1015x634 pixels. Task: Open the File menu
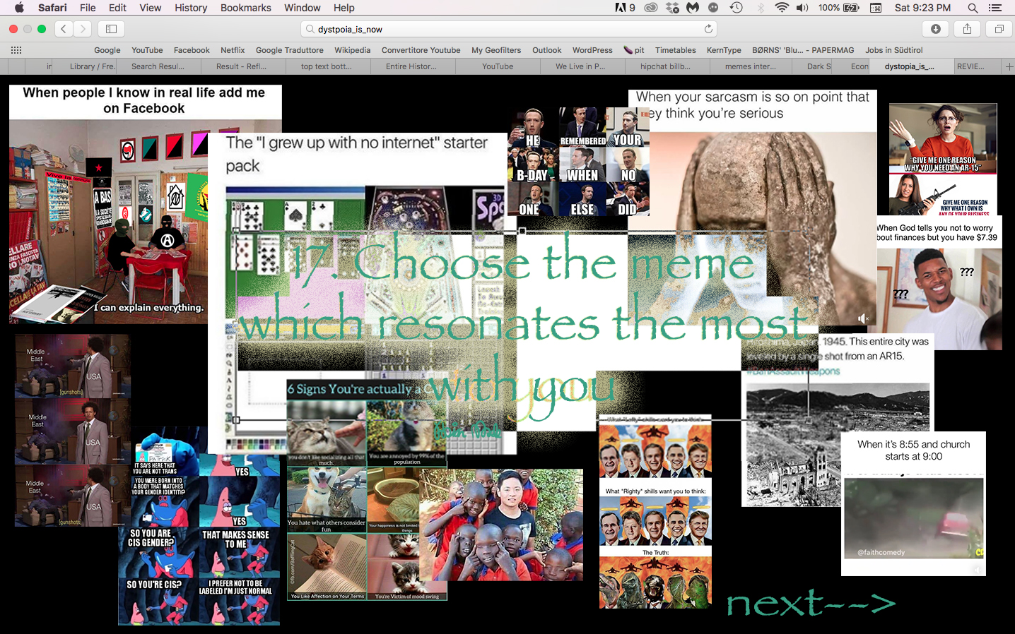[x=88, y=8]
